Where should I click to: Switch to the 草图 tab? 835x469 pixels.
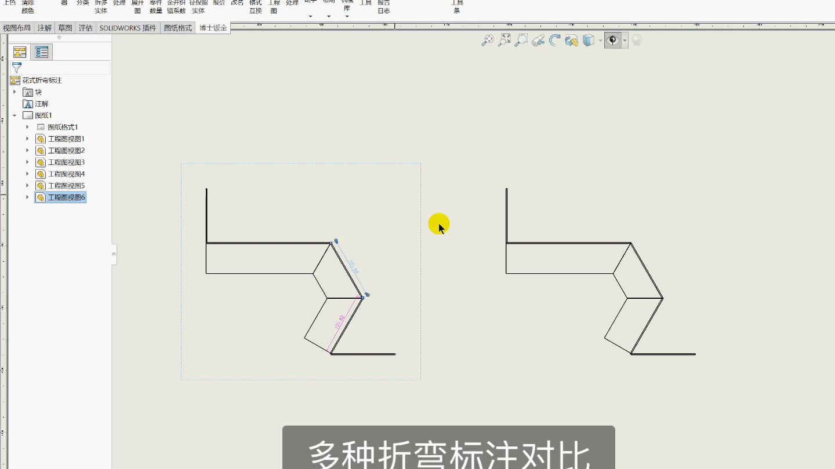pos(66,28)
